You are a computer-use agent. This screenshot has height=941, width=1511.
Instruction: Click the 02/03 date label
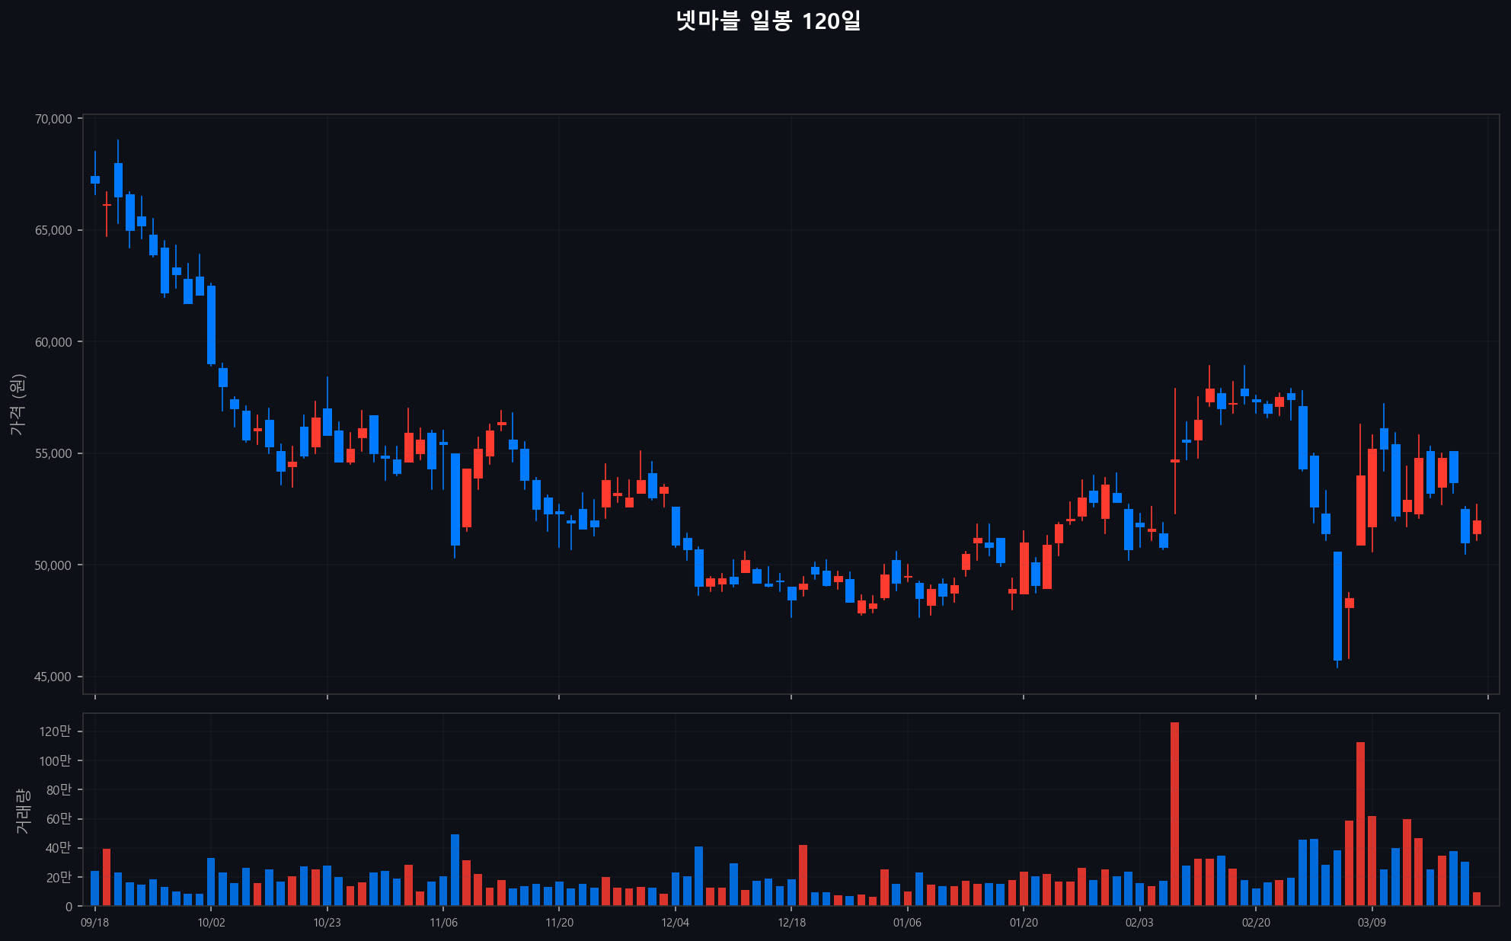[1139, 923]
